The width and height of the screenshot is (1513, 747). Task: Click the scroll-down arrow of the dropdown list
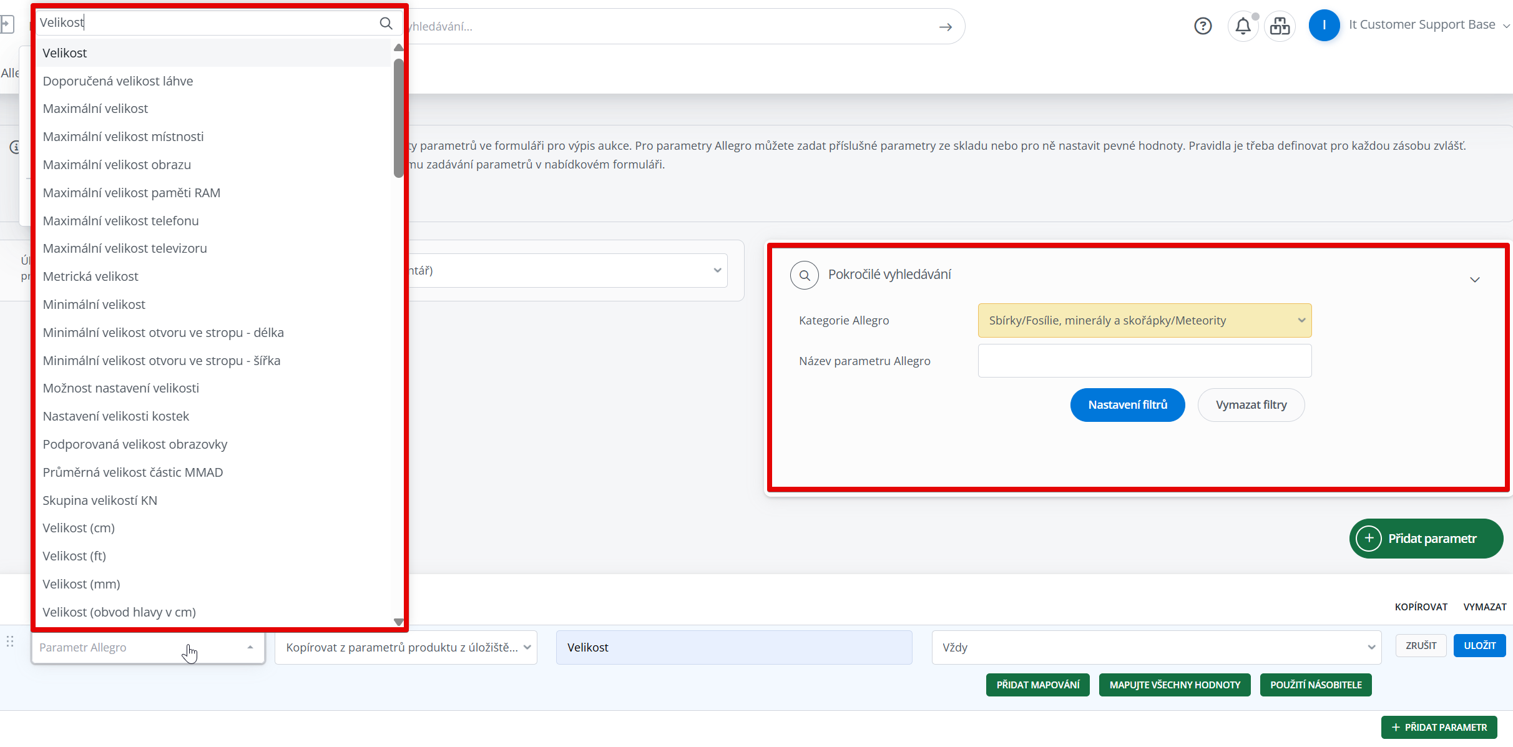point(399,622)
